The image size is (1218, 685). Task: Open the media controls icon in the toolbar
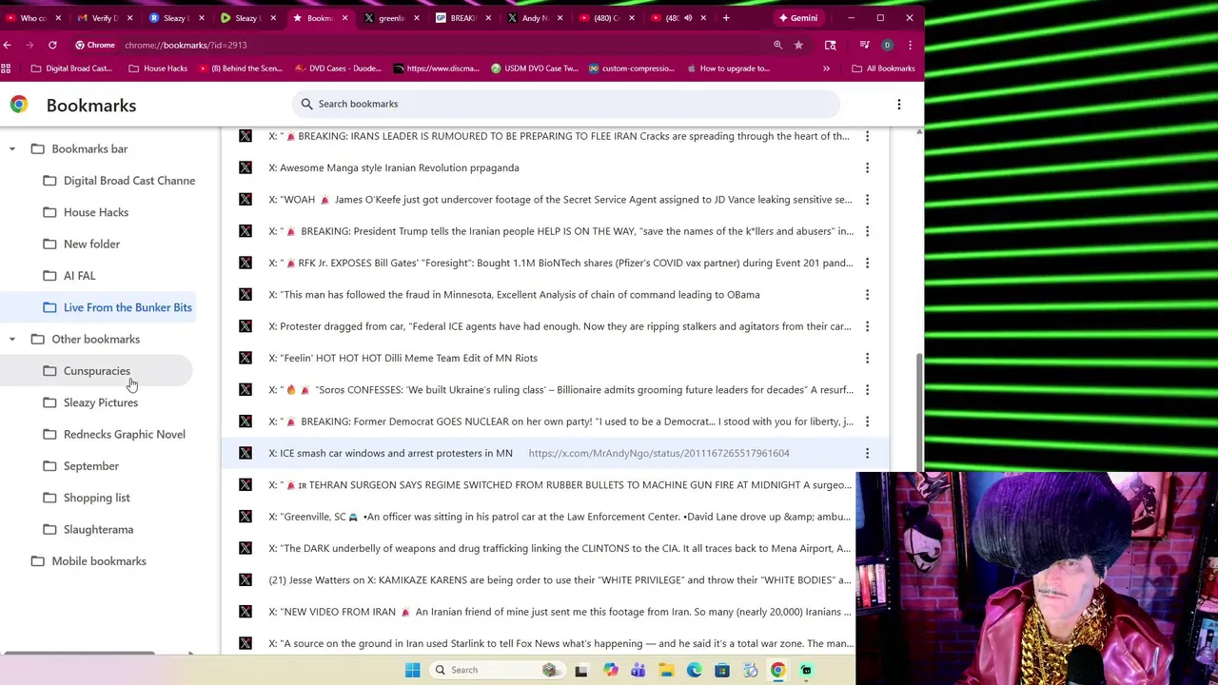(864, 45)
